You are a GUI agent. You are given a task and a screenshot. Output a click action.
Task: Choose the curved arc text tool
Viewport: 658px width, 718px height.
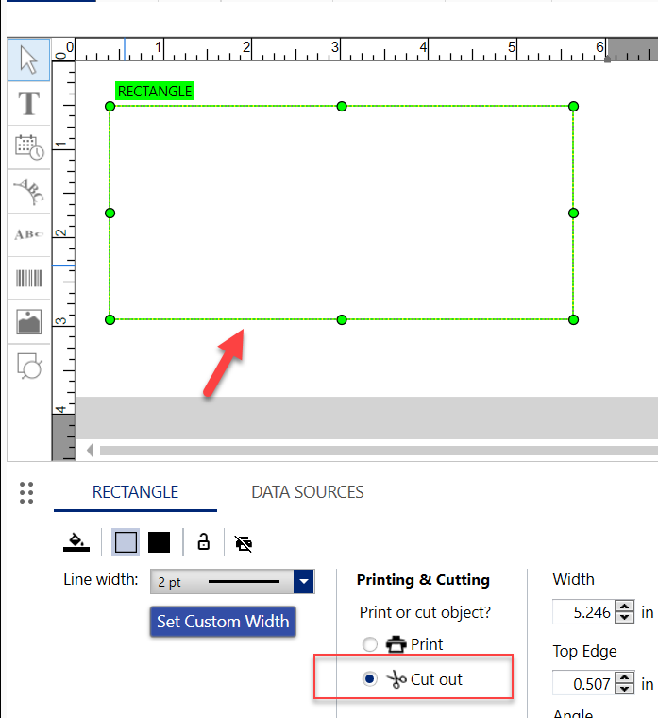(x=28, y=191)
